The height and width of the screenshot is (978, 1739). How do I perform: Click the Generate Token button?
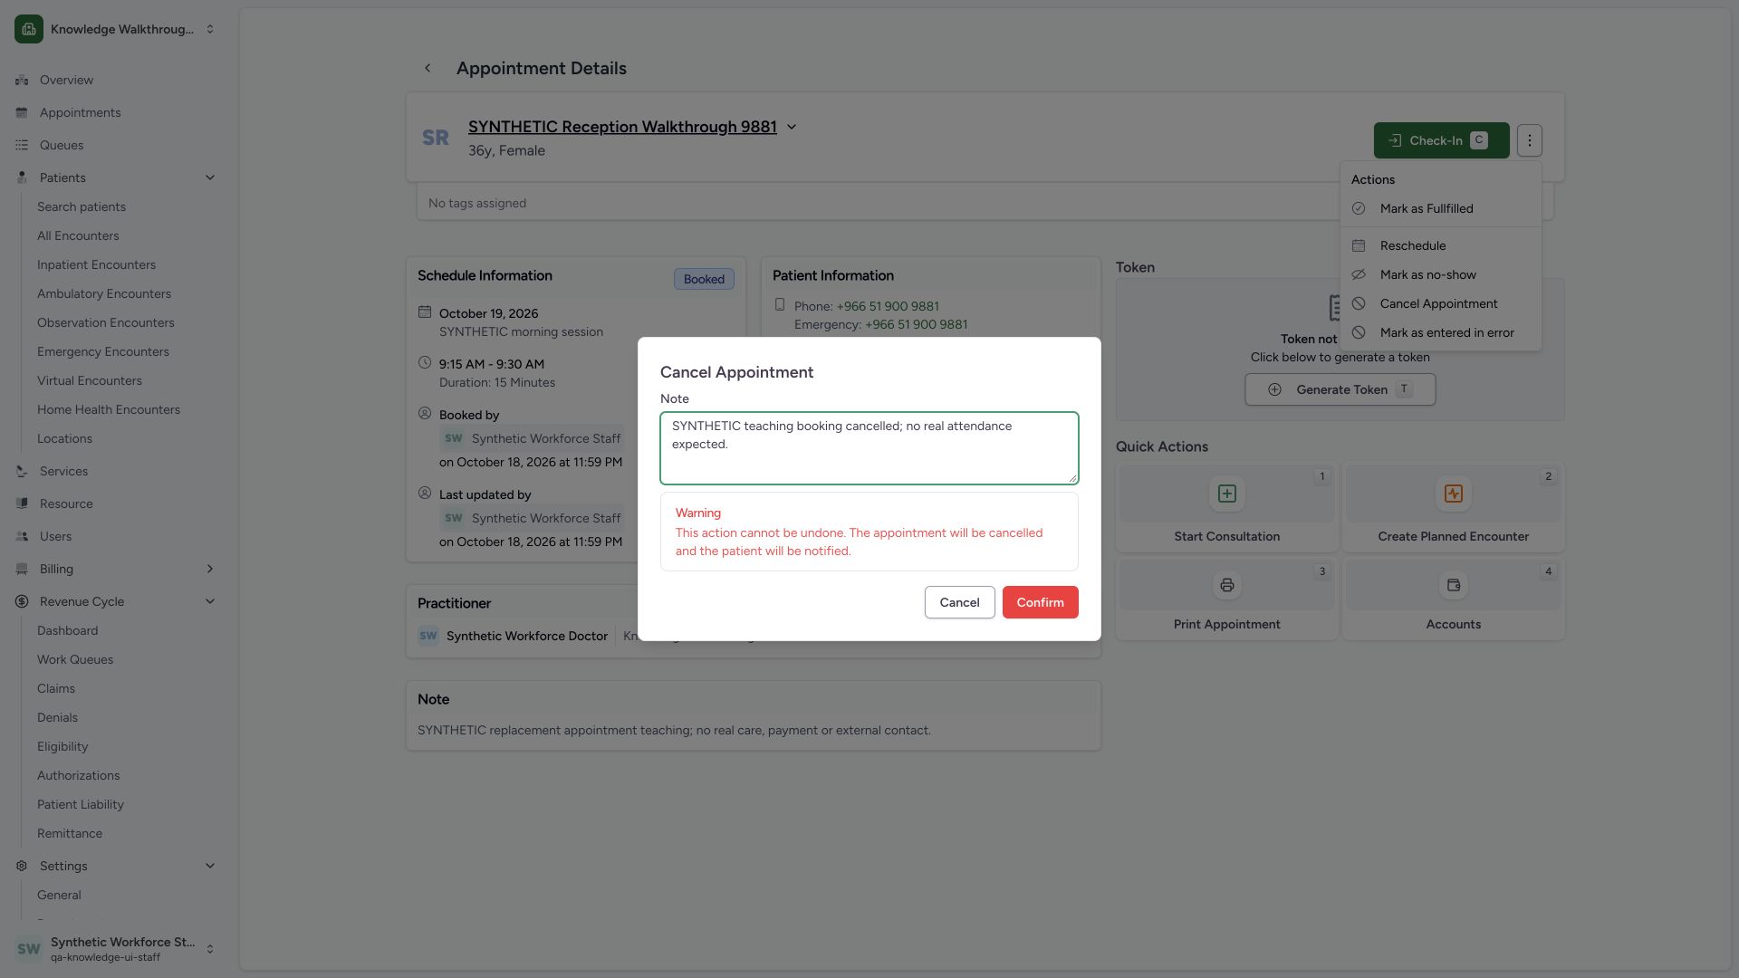1340,389
